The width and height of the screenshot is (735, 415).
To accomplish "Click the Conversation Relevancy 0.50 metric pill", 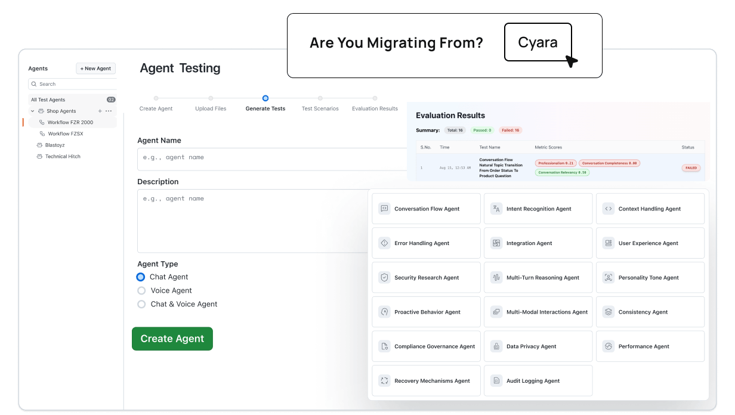I will 562,172.
